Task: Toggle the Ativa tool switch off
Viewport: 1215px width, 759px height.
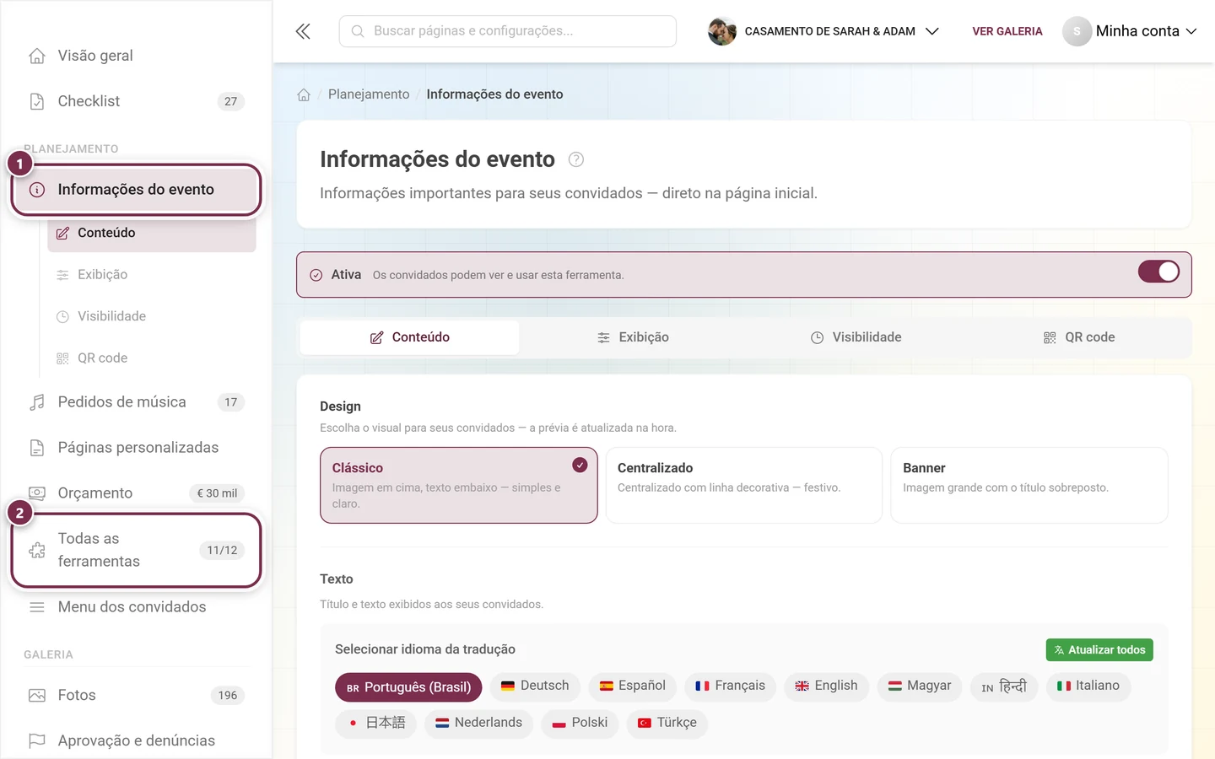Action: coord(1158,272)
